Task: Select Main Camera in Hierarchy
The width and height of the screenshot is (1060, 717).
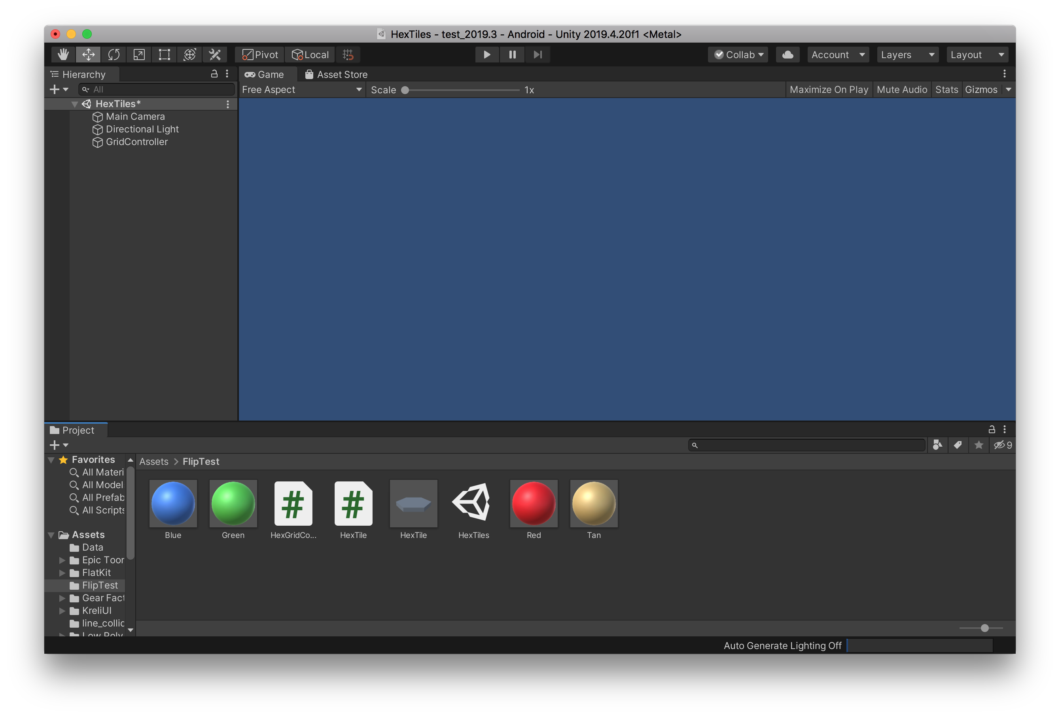Action: pos(135,117)
